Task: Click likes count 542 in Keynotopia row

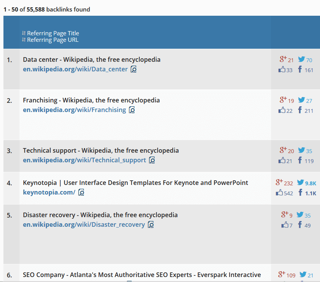Action: tap(288, 193)
